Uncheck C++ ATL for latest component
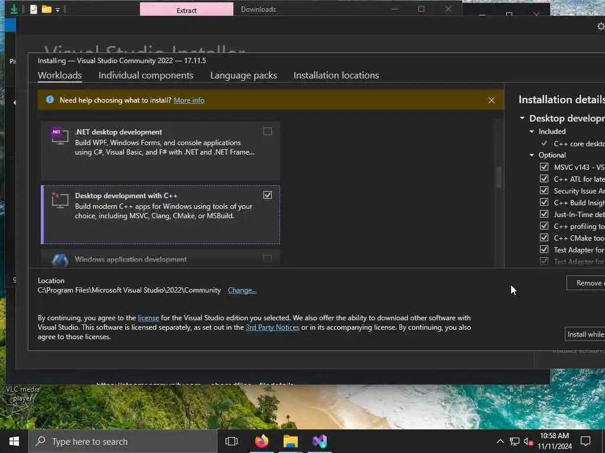605x453 pixels. pyautogui.click(x=544, y=179)
